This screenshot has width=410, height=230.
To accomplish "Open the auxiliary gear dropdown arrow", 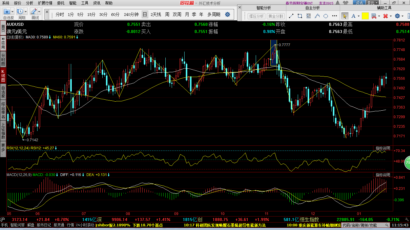I will 403,16.
